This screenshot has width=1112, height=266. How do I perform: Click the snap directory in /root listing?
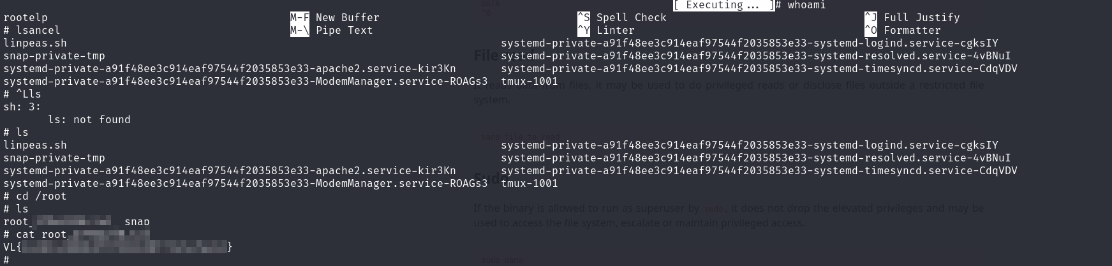tap(137, 221)
